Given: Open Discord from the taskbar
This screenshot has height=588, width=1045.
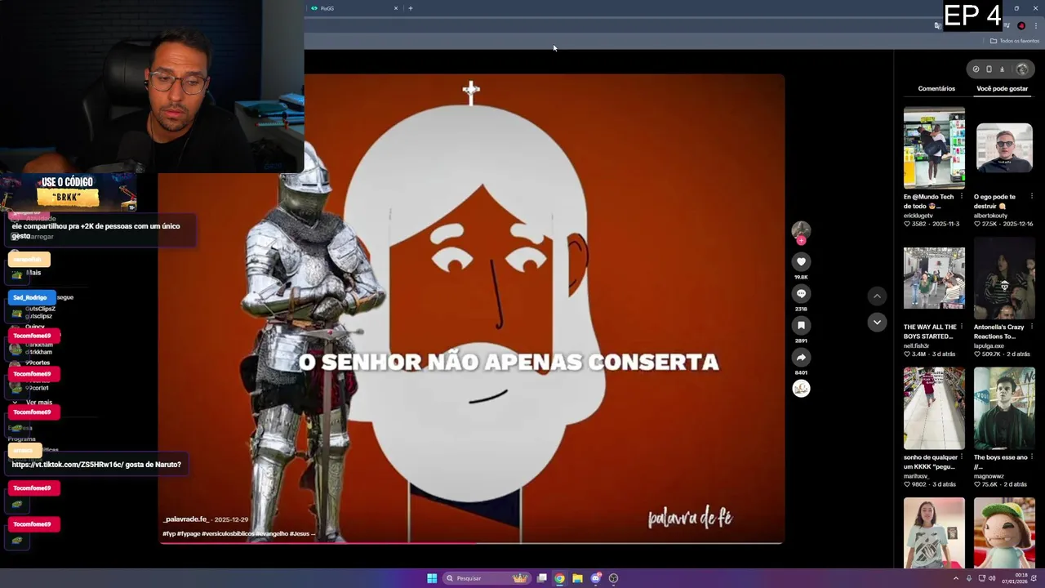Looking at the screenshot, I should [595, 578].
